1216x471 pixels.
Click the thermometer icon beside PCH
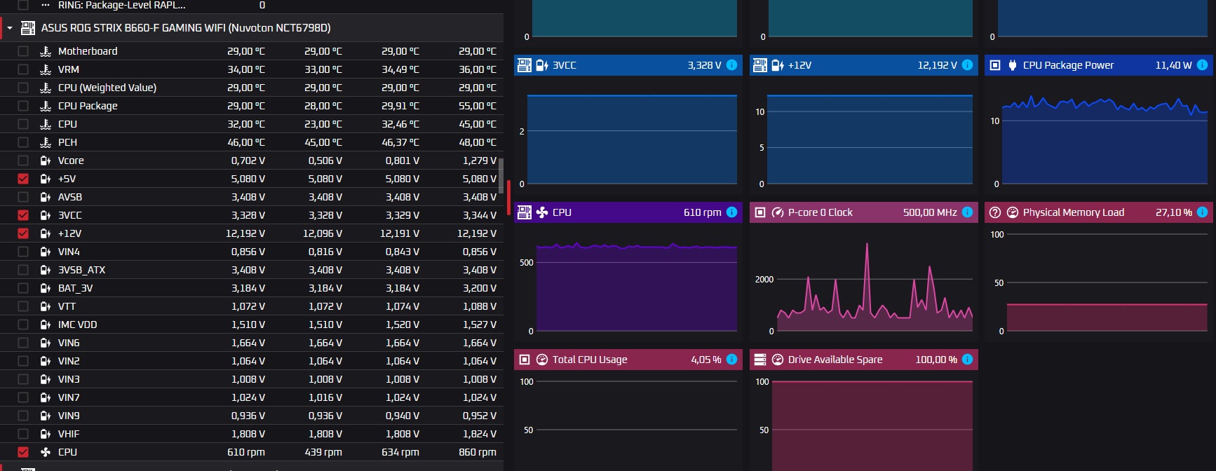(46, 142)
